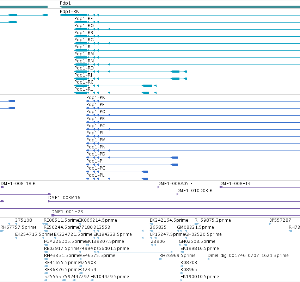Click the 308965 feature label
The image size is (300, 282).
[x=189, y=270]
